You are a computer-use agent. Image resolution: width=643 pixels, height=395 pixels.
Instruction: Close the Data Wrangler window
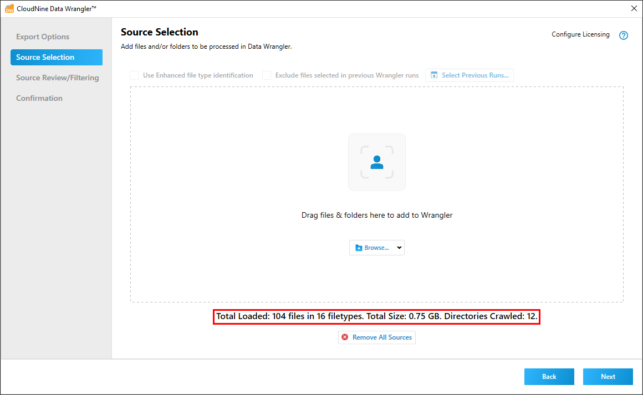coord(634,9)
